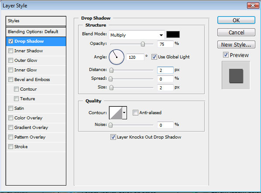This screenshot has height=193, width=261.
Task: Confirm with the OK button
Action: pos(236,20)
